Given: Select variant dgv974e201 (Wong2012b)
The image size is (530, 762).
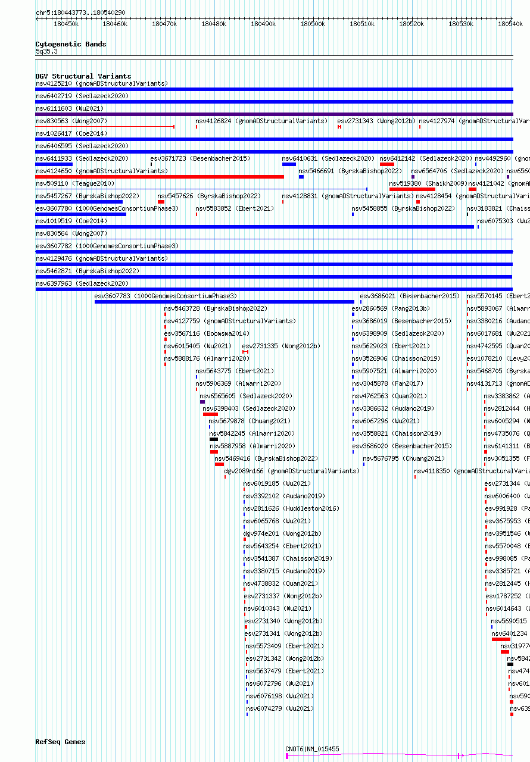Looking at the screenshot, I should 282,533.
